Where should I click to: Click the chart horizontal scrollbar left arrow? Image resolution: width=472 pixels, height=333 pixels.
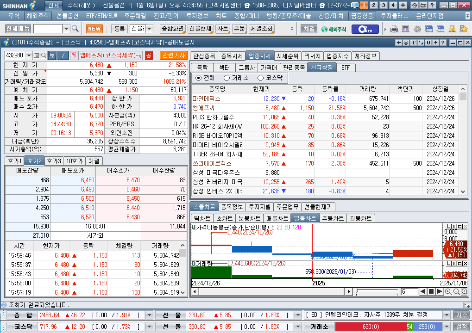[x=195, y=291]
